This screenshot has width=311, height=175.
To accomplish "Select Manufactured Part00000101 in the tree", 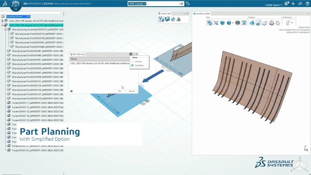I will point(38,81).
